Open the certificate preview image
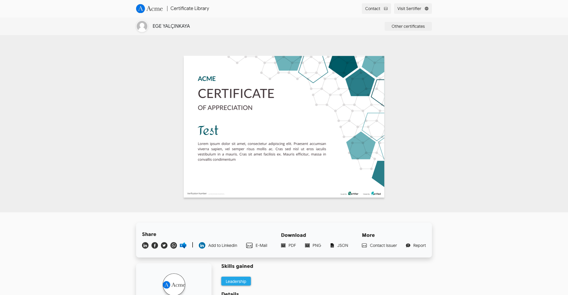Image resolution: width=568 pixels, height=295 pixels. pos(284,127)
